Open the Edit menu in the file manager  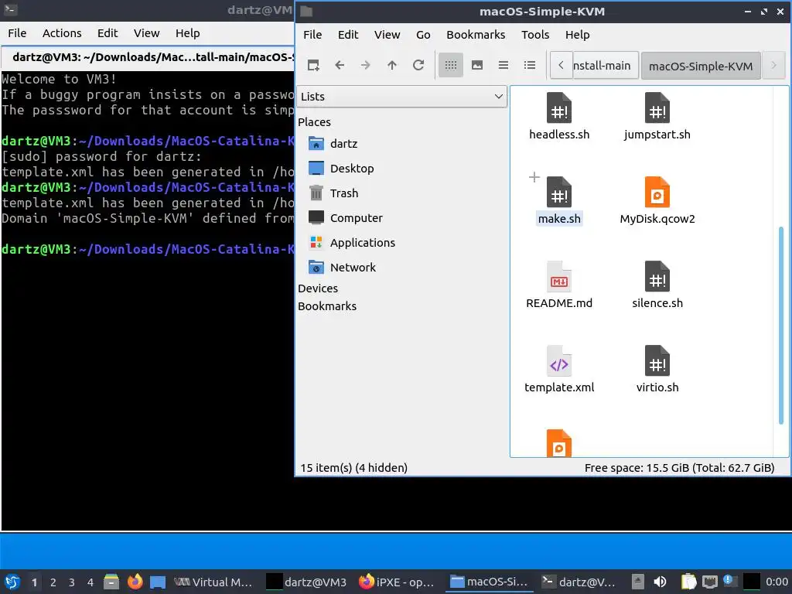[x=348, y=35]
